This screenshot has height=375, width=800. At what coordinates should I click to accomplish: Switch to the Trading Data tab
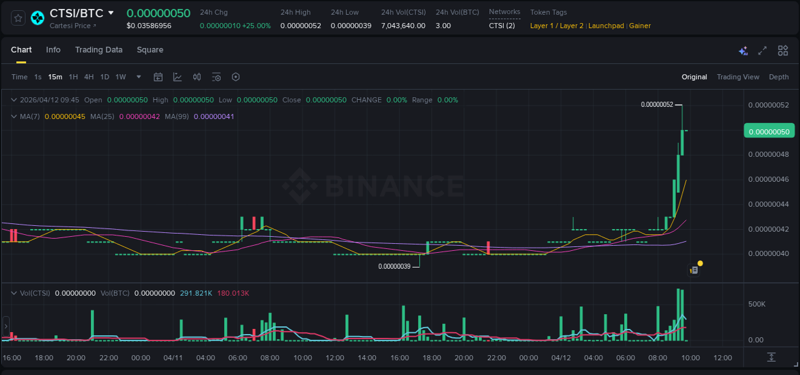(99, 49)
